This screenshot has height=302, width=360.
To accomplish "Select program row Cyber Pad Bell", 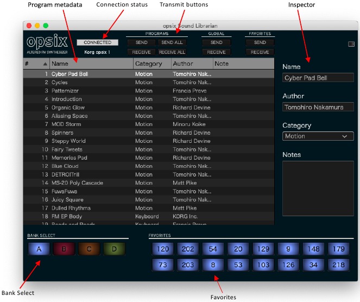I will click(x=149, y=74).
